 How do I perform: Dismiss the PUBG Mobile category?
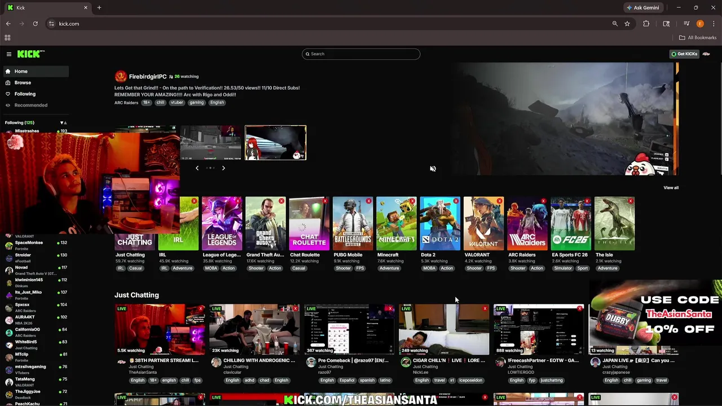coord(369,201)
